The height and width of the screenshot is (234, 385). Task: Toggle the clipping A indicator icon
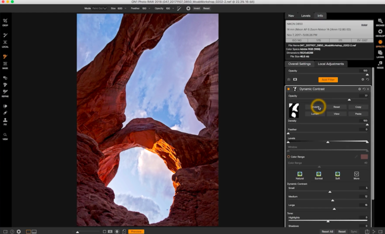(x=110, y=231)
